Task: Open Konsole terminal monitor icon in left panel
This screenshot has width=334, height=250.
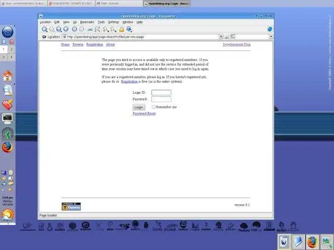Action: [7, 119]
